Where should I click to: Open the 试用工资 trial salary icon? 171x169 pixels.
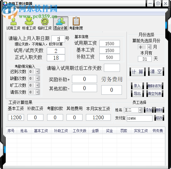point(13,23)
